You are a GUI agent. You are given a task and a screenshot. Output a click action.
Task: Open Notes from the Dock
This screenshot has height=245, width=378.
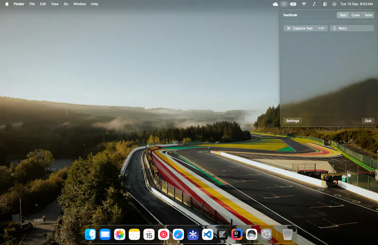point(134,235)
